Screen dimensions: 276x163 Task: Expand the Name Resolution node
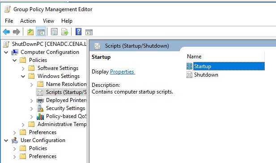coord(31,85)
